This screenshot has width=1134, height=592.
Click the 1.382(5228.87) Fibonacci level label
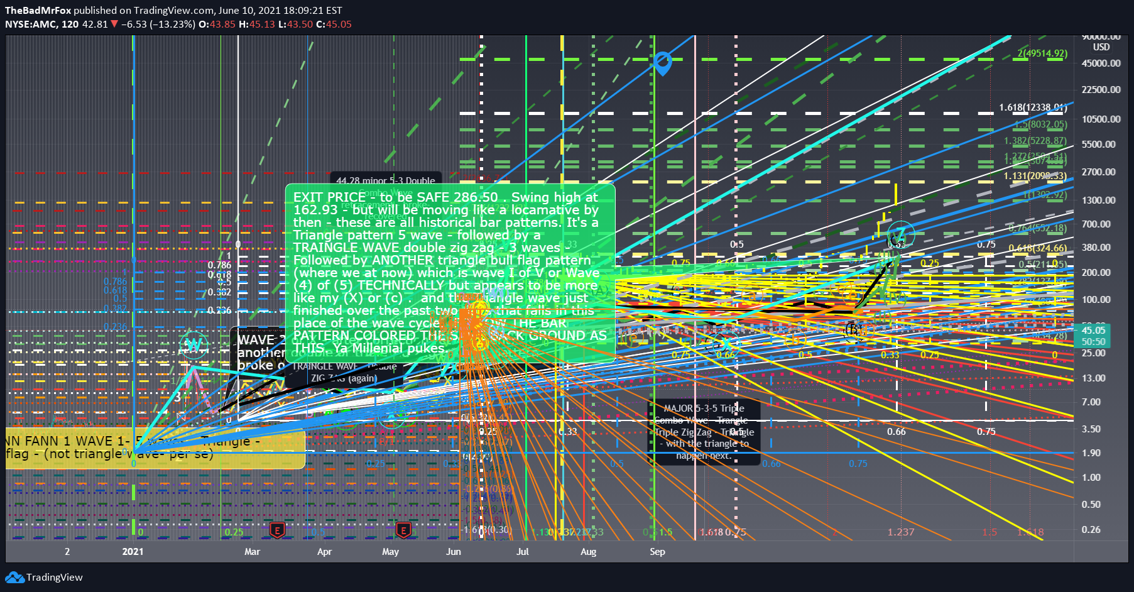point(1035,141)
